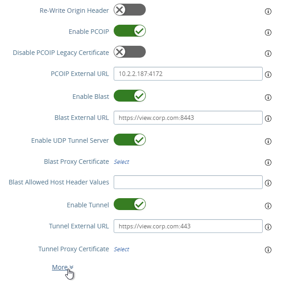Focus the Blast Allowed Host Header Values field

188,182
